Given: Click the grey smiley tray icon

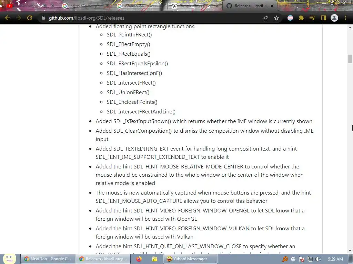Looking at the screenshot, I should click(x=293, y=259).
